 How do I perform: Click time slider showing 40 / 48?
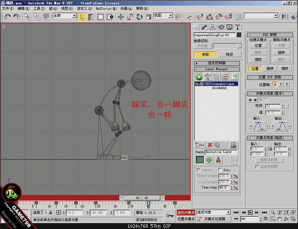pyautogui.click(x=142, y=198)
